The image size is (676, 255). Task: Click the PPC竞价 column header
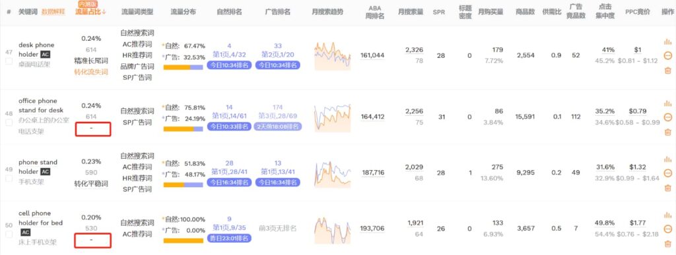(638, 12)
